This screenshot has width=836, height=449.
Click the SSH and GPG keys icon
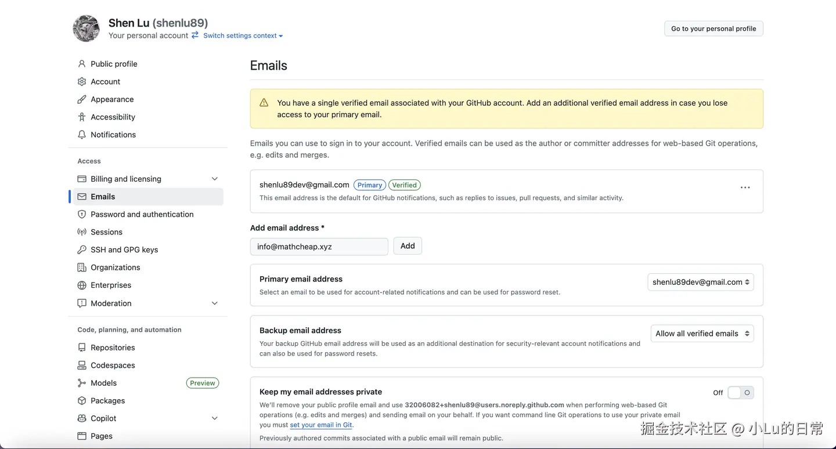click(82, 249)
